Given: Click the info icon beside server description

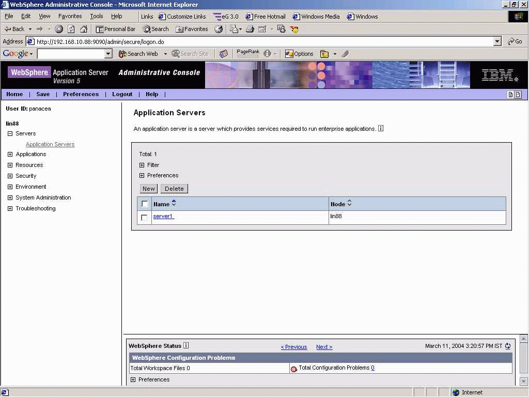Looking at the screenshot, I should coord(381,128).
